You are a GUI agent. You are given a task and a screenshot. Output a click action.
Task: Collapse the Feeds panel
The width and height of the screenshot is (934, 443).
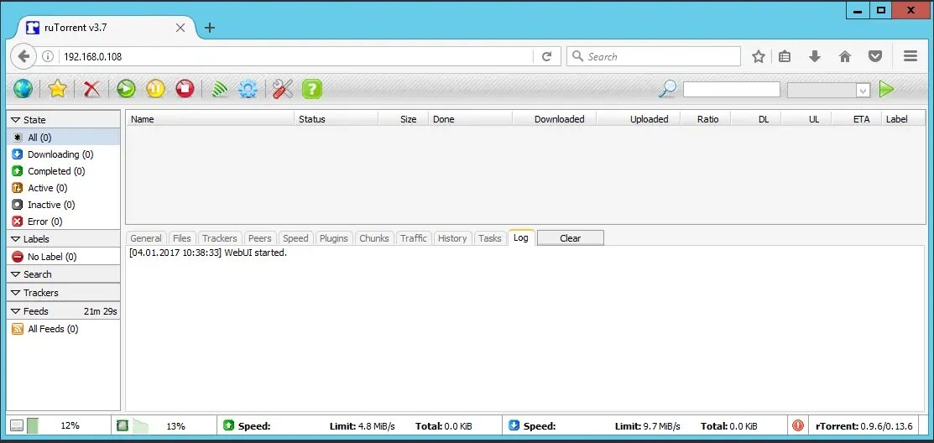63,311
